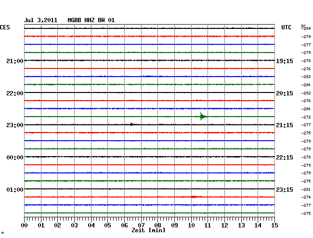Select the 15 minute axis label
This screenshot has height=238, width=313.
click(274, 225)
